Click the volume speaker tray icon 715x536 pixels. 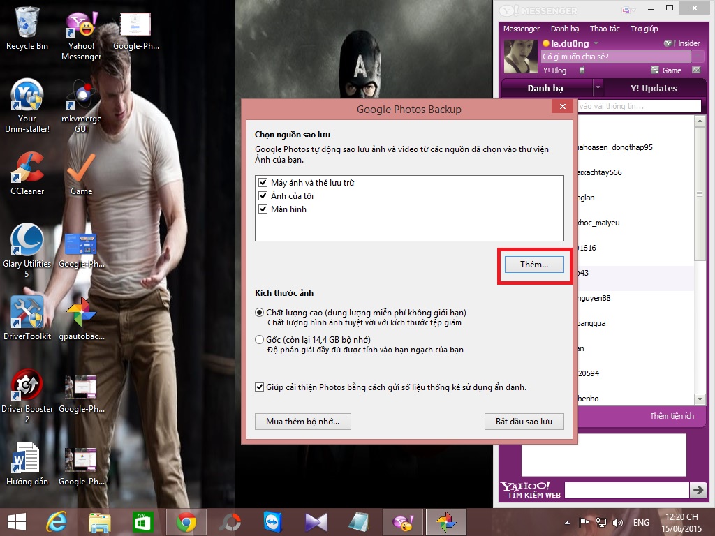[x=618, y=523]
